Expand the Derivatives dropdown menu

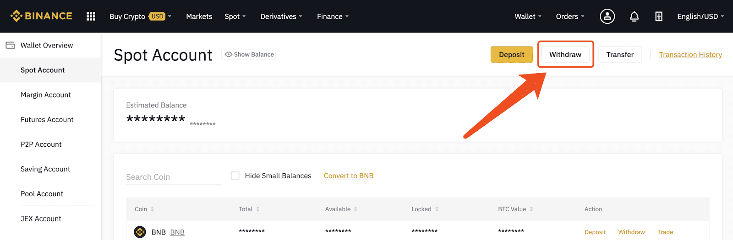tap(281, 16)
